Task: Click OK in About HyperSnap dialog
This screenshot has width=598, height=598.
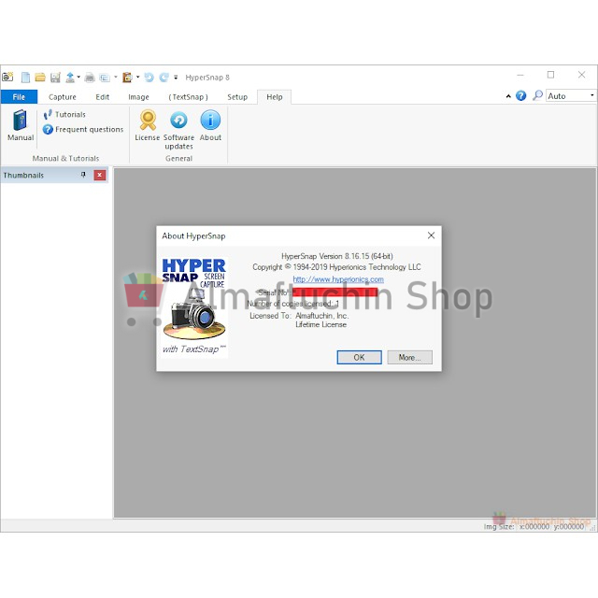Action: pyautogui.click(x=359, y=357)
